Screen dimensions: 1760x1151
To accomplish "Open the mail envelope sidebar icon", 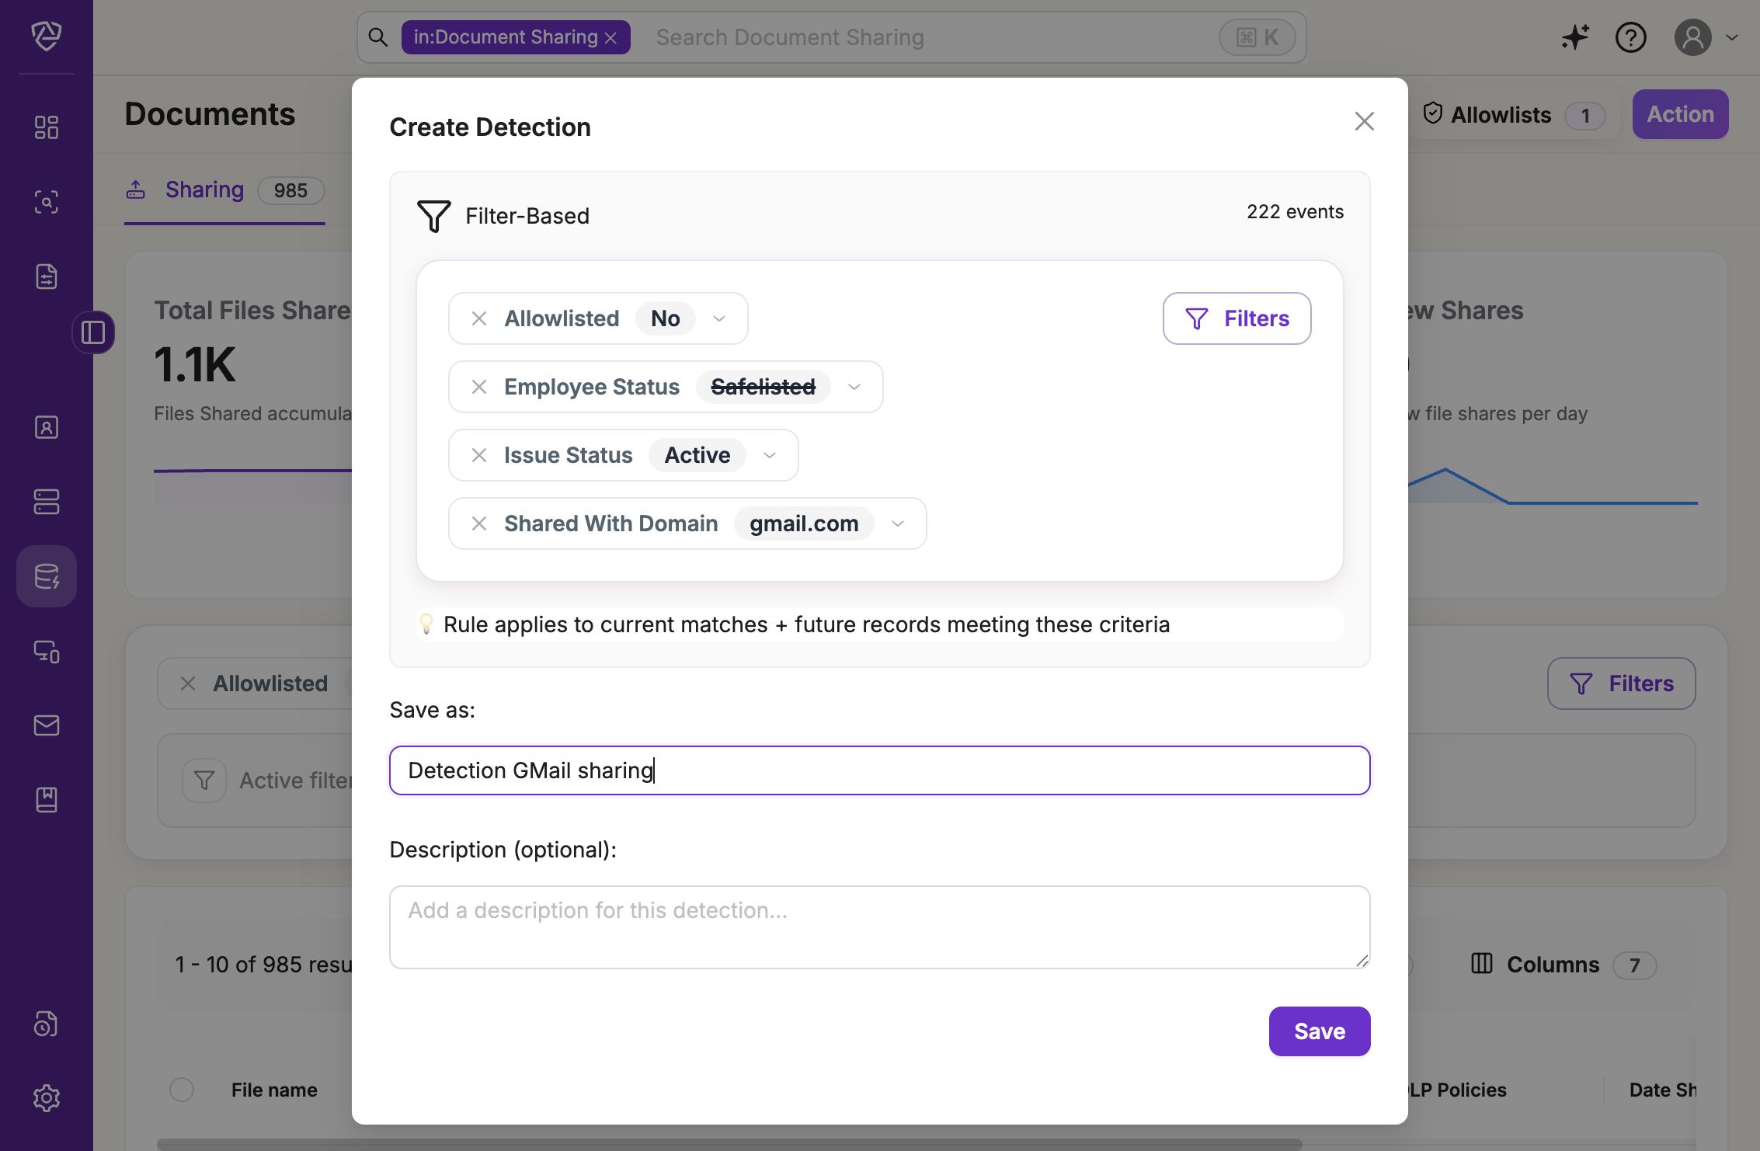I will tap(47, 725).
